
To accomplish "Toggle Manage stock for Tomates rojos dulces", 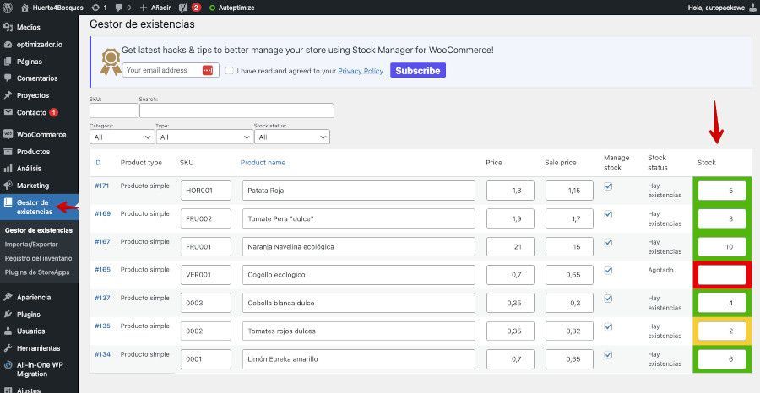I will tap(608, 326).
